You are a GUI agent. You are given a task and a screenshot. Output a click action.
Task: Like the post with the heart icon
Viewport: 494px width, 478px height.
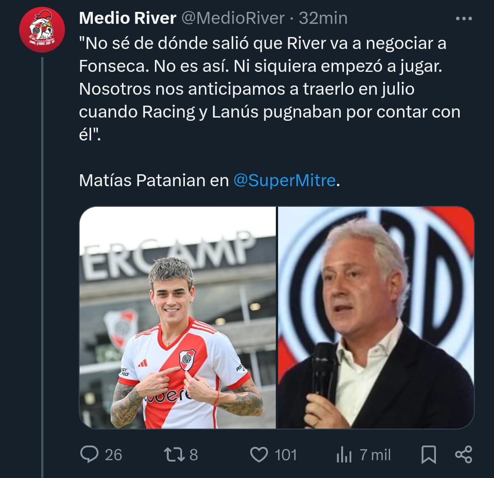click(258, 455)
